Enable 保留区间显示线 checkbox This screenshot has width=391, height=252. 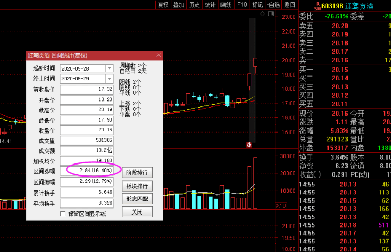[x=63, y=213]
